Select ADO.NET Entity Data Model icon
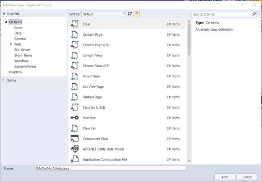Screen dimensions: 262x182 tap(74, 149)
